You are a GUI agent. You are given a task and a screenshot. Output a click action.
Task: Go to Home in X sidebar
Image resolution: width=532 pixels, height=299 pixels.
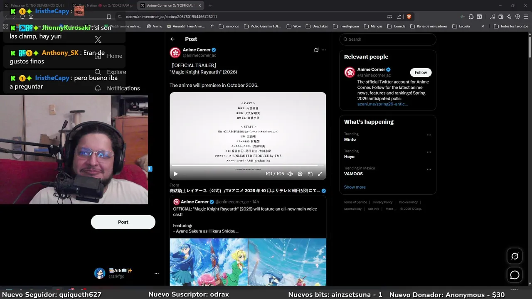tap(109, 56)
